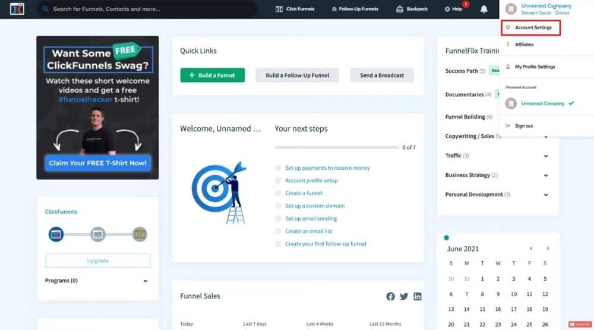The height and width of the screenshot is (330, 594).
Task: Check Create your first follow-up funnel step
Action: click(278, 244)
